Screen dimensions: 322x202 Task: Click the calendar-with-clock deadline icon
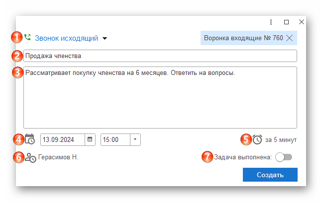pos(30,139)
